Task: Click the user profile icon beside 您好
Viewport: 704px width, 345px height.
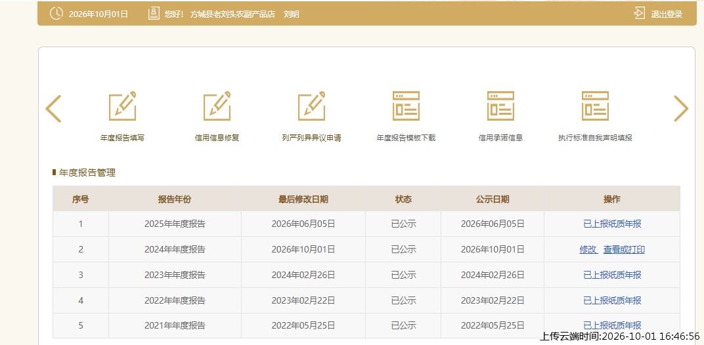Action: [154, 14]
